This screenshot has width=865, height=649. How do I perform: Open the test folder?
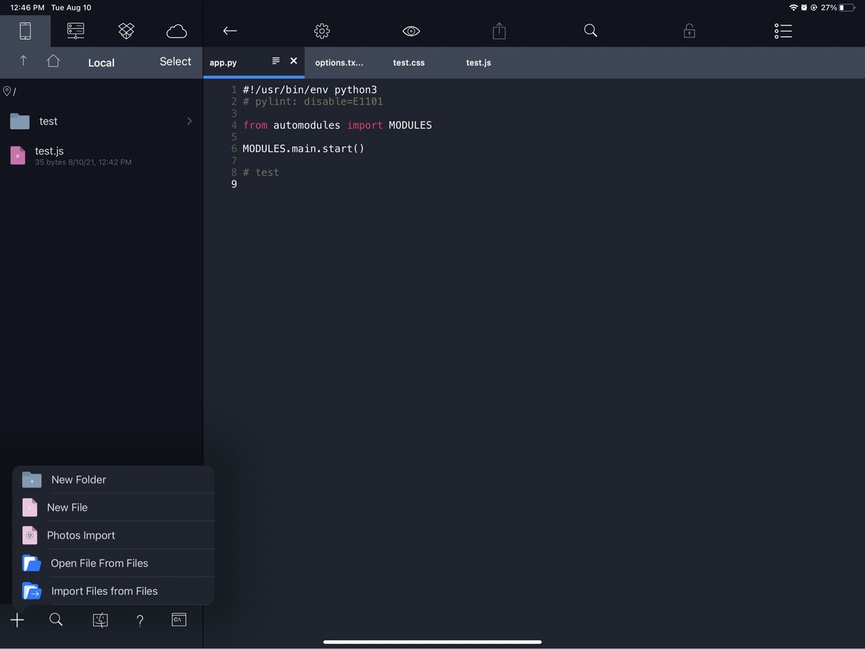click(x=101, y=121)
